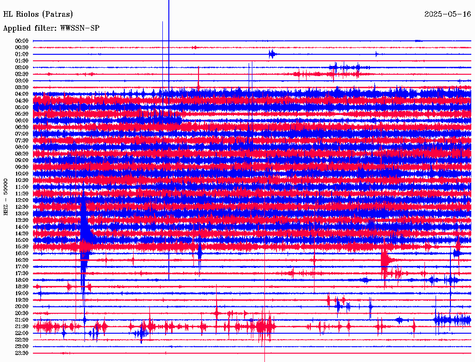This screenshot has width=475, height=362.
Task: Click the 03:30 time label
Action: [x=22, y=87]
